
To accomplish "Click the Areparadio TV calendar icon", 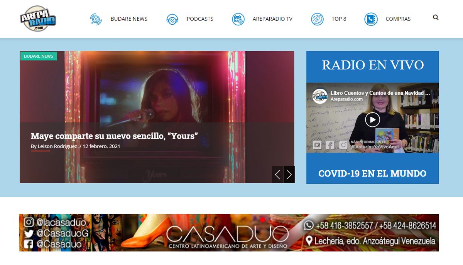I will pyautogui.click(x=238, y=19).
